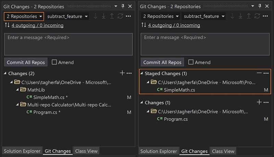Click the Fetch icon in left panel
This screenshot has height=157, width=274.
pyautogui.click(x=96, y=16)
